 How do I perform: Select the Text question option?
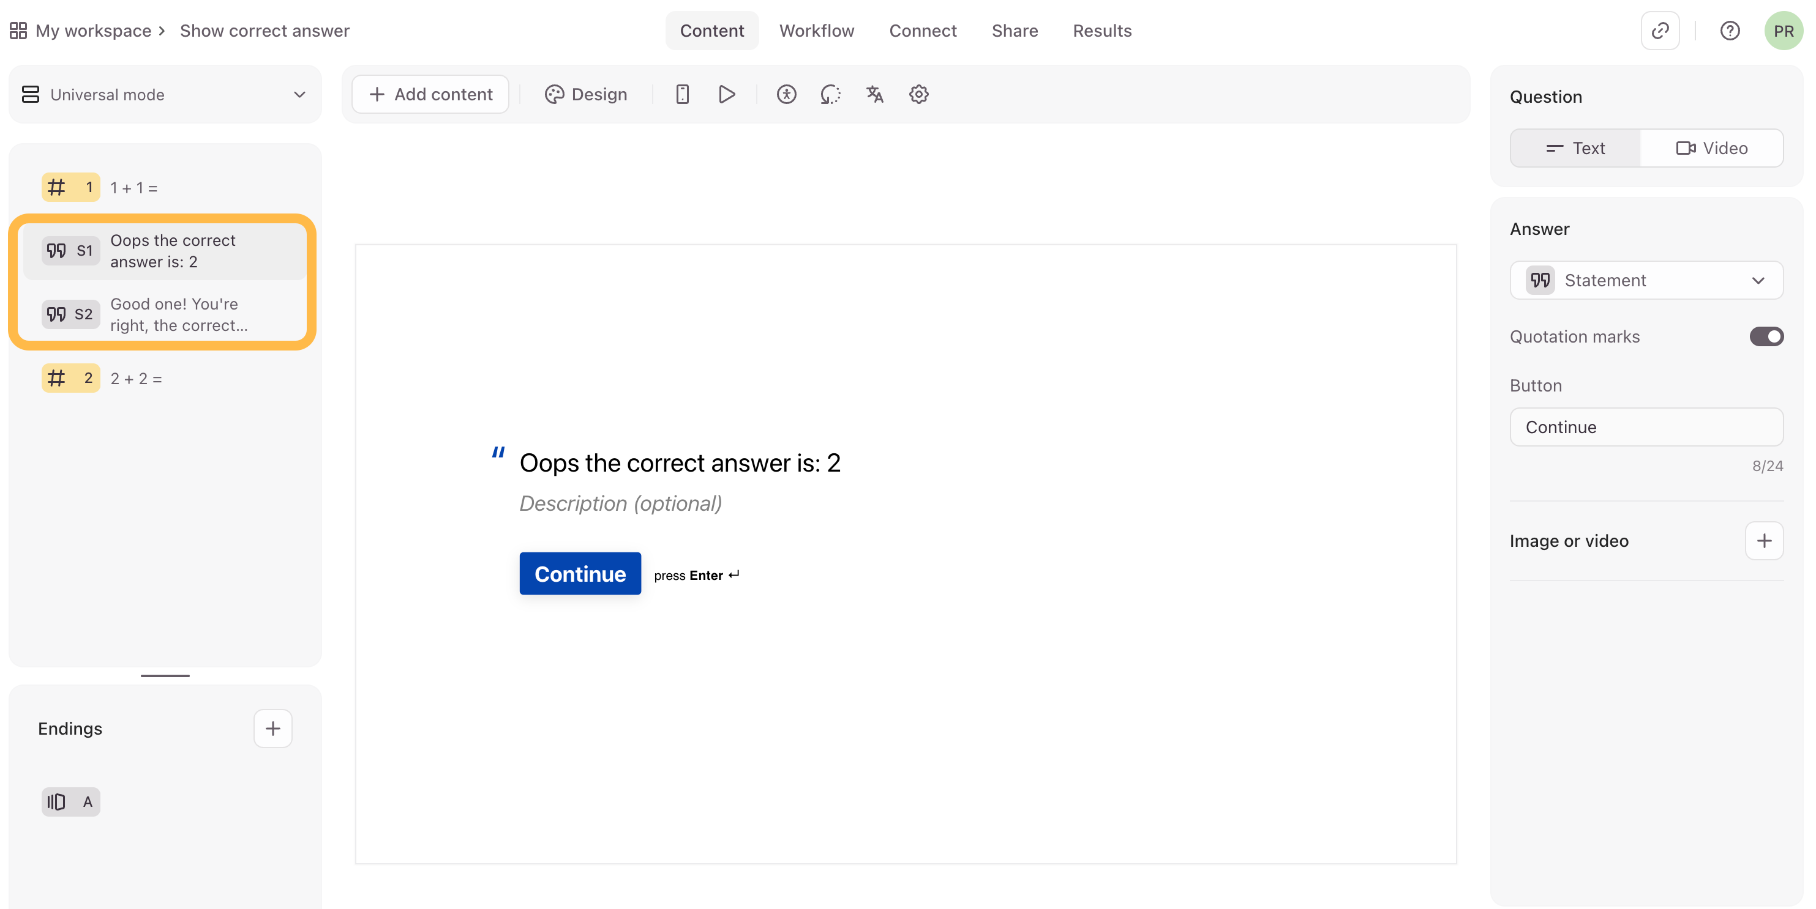(1575, 148)
